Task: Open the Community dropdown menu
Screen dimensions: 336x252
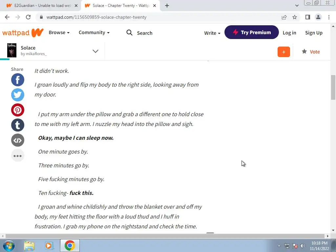Action: click(x=94, y=32)
